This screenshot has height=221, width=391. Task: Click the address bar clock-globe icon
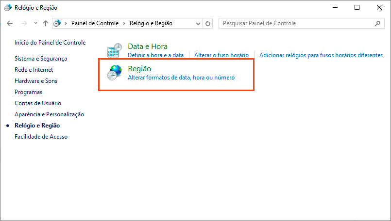[x=57, y=23]
